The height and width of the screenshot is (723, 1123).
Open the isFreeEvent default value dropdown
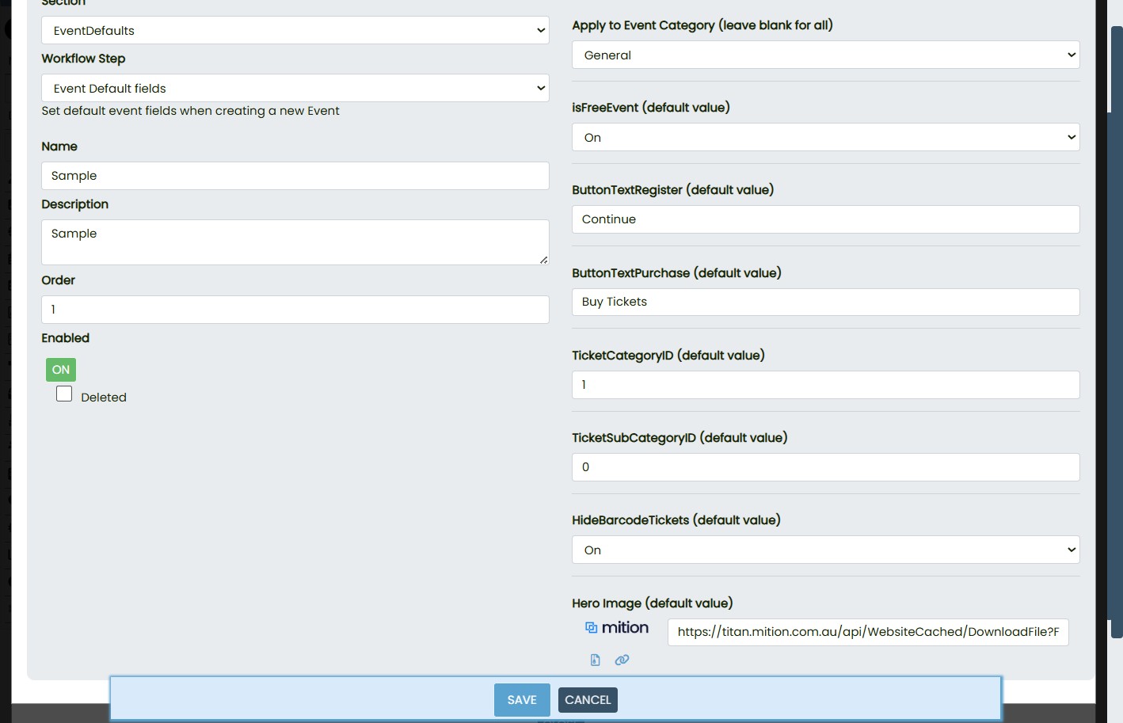(x=825, y=138)
